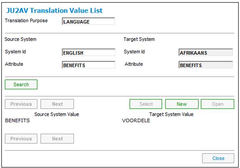This screenshot has width=240, height=168.
Task: Click the Target Attribute BENEFITS field
Action: tap(206, 65)
